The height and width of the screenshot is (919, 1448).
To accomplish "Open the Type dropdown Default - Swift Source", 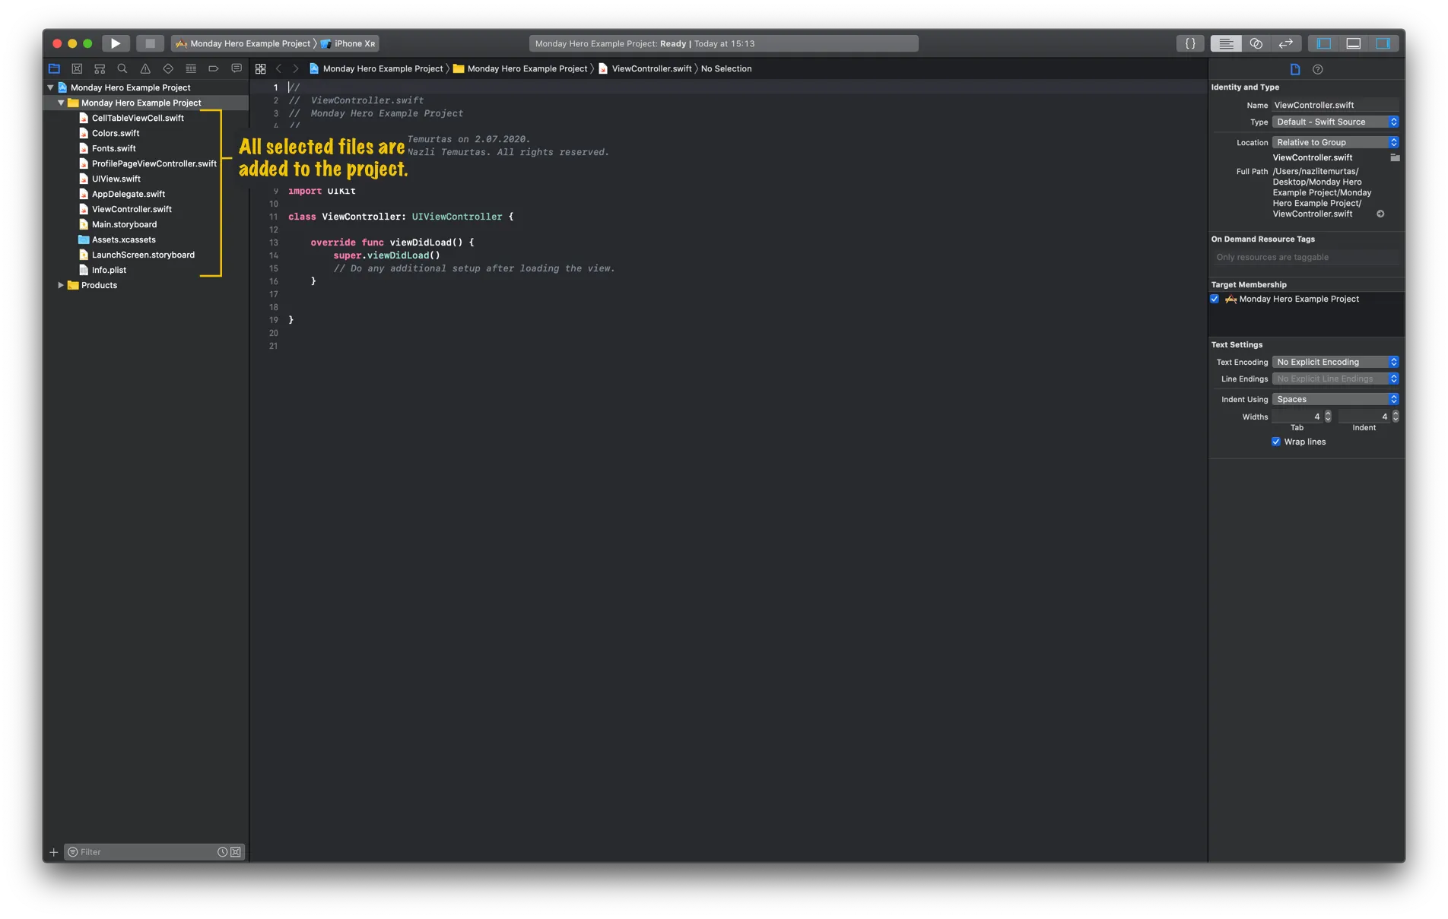I will click(1335, 122).
